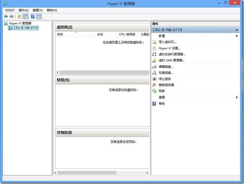Click the server icon beside CRS-IE-NB-0110 in tree
The width and height of the screenshot is (244, 184).
[x=11, y=28]
